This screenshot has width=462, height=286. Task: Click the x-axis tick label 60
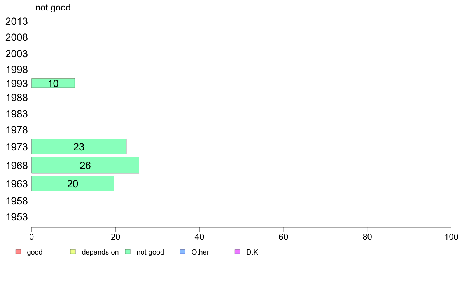pos(283,237)
